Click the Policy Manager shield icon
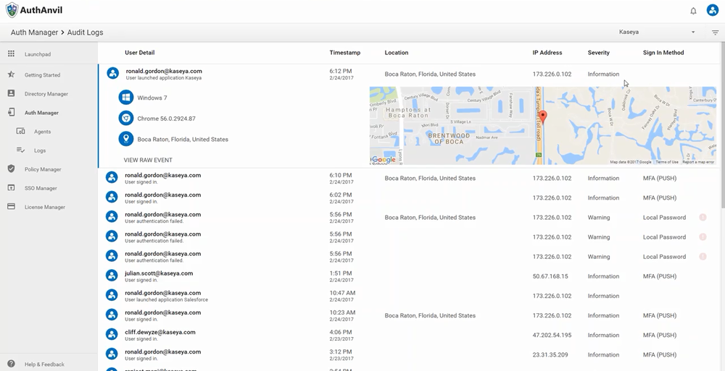725x371 pixels. click(x=11, y=169)
